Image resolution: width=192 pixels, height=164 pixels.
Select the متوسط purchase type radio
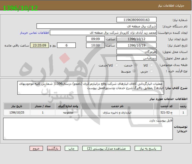[x=134, y=71]
